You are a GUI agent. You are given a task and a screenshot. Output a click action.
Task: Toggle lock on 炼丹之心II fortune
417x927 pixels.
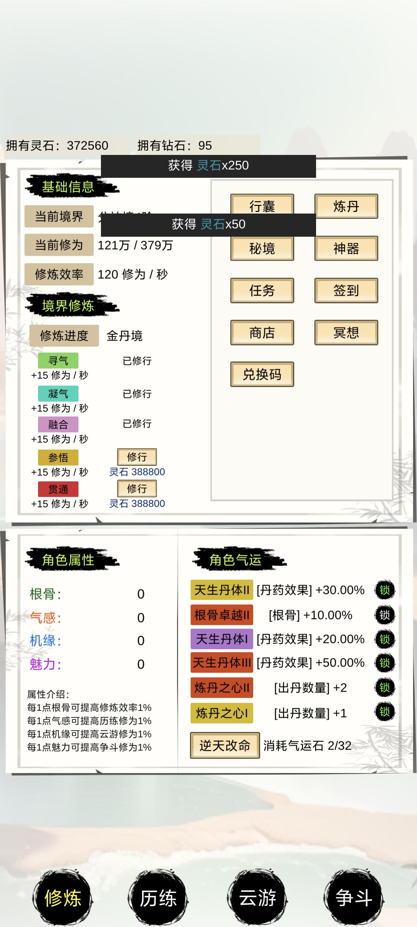385,688
